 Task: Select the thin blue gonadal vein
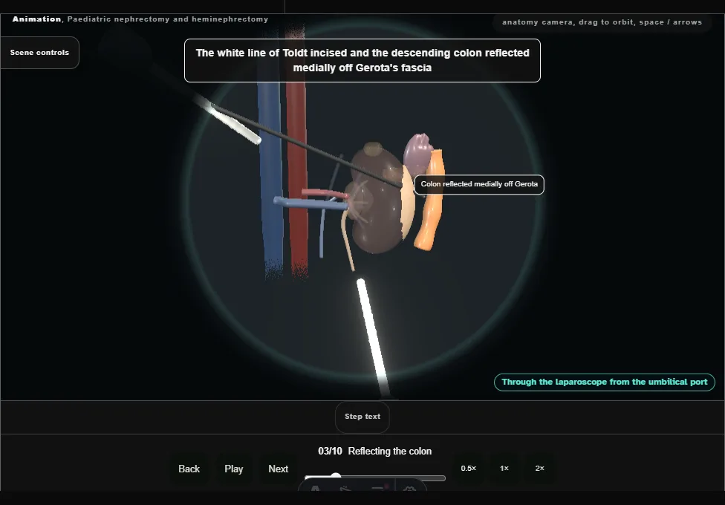coord(322,233)
